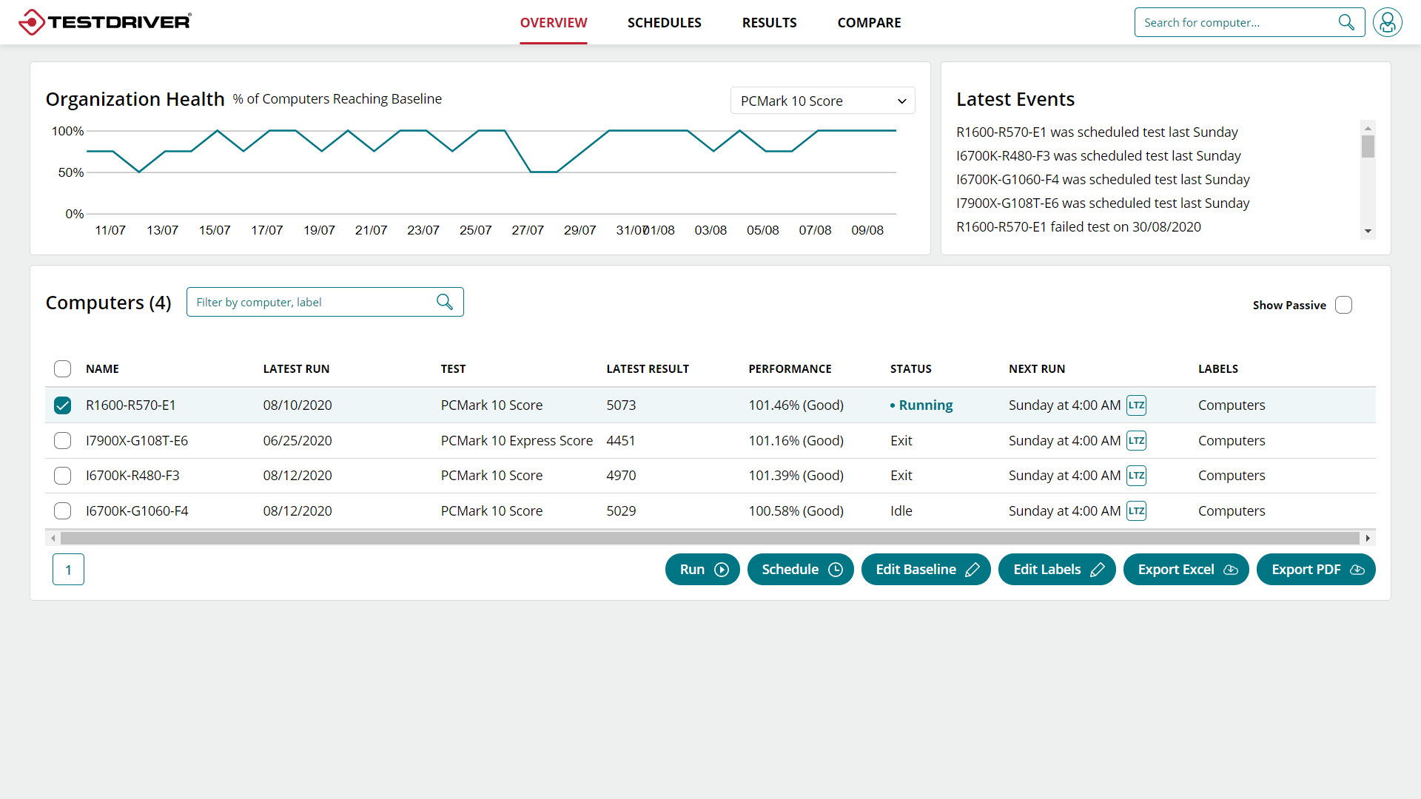Click LTZ timezone badge for I6700K-G1060-F4
1421x799 pixels.
click(1136, 511)
